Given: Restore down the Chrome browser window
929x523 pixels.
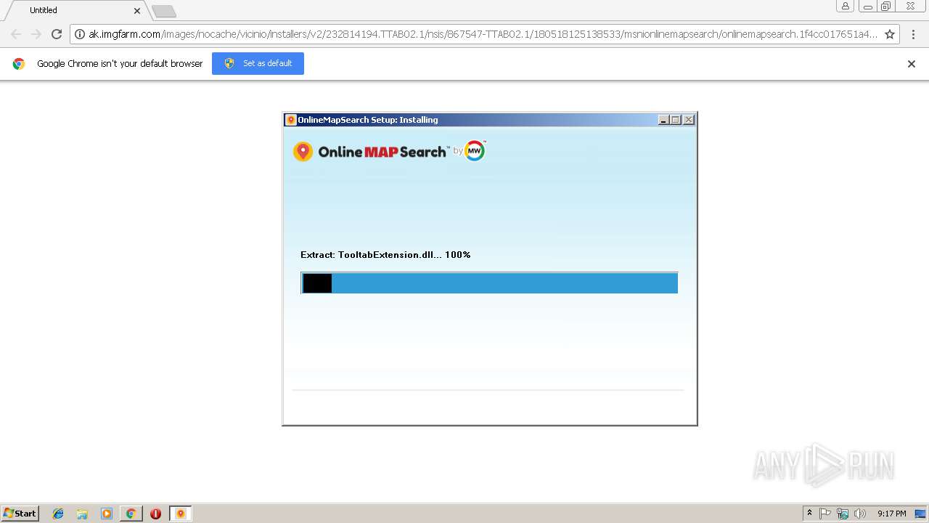Looking at the screenshot, I should (886, 7).
